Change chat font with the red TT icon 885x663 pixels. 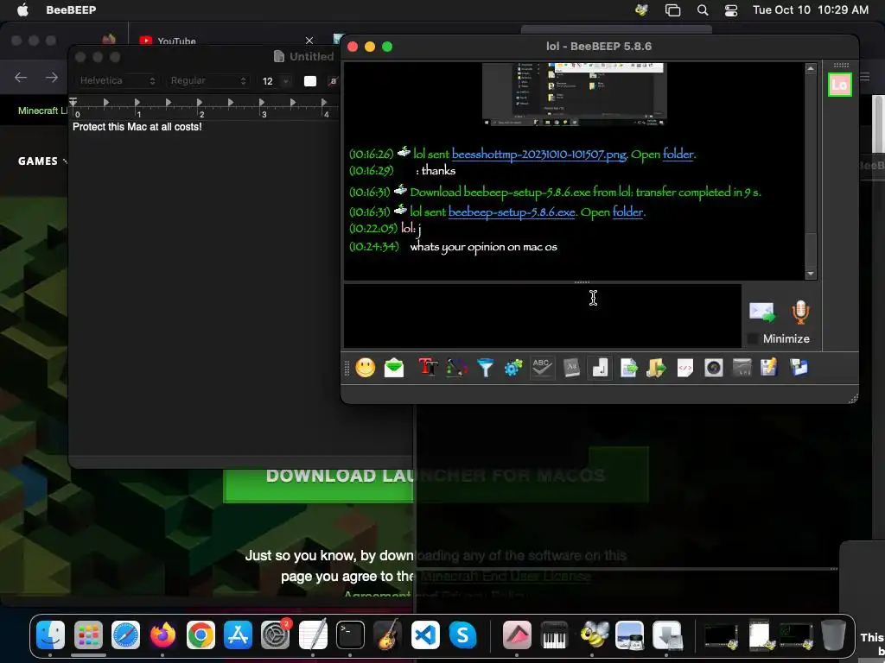pyautogui.click(x=428, y=368)
